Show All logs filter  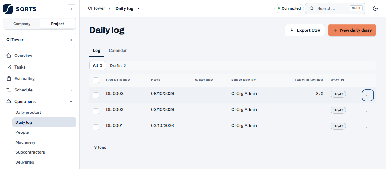tap(98, 65)
